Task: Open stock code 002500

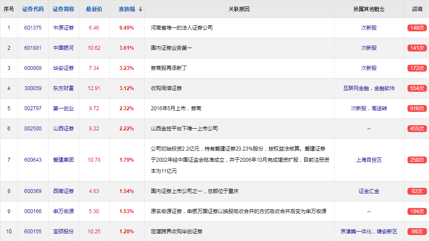Action: [x=33, y=129]
